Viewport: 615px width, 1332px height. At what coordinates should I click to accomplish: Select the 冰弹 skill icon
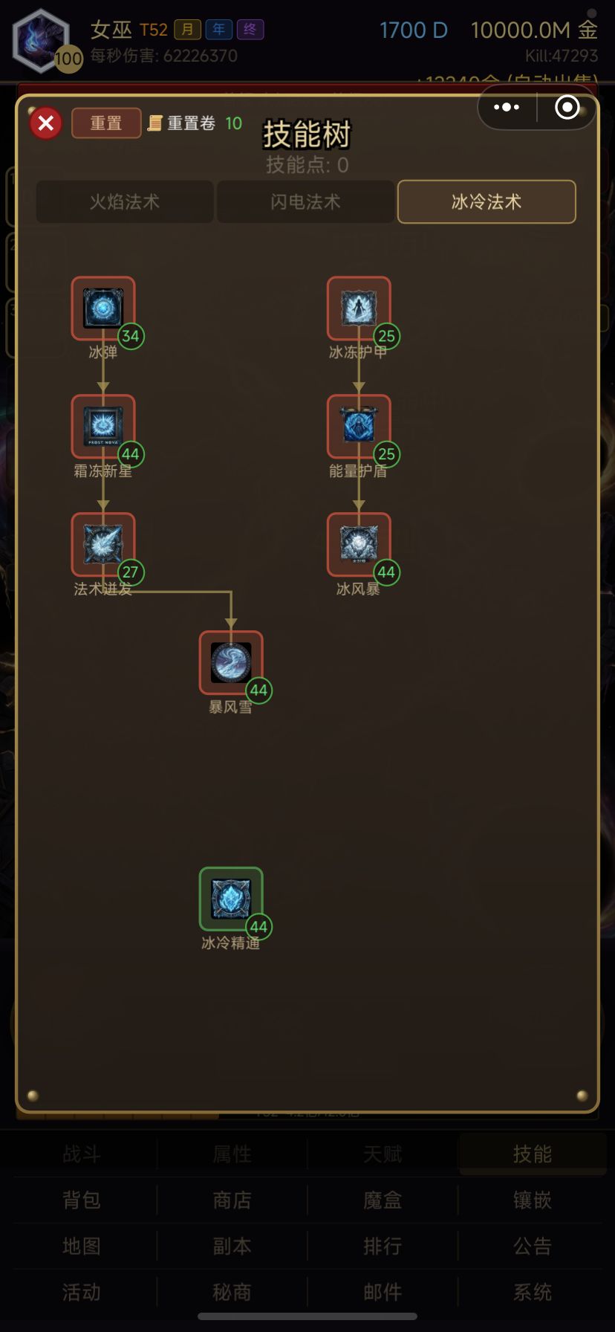tap(103, 308)
